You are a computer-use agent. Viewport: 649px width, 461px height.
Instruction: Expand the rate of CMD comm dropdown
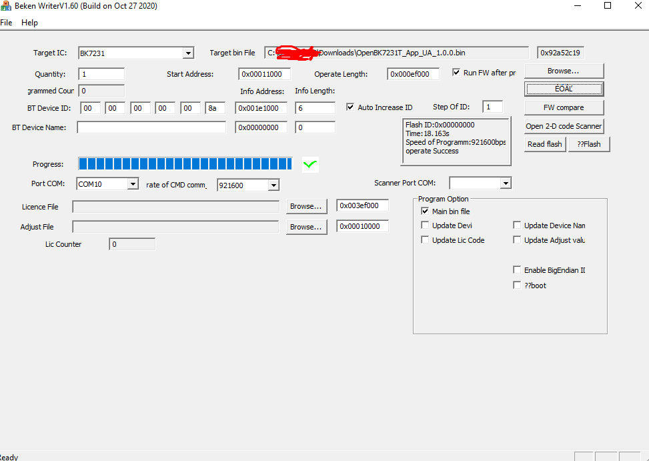[273, 185]
